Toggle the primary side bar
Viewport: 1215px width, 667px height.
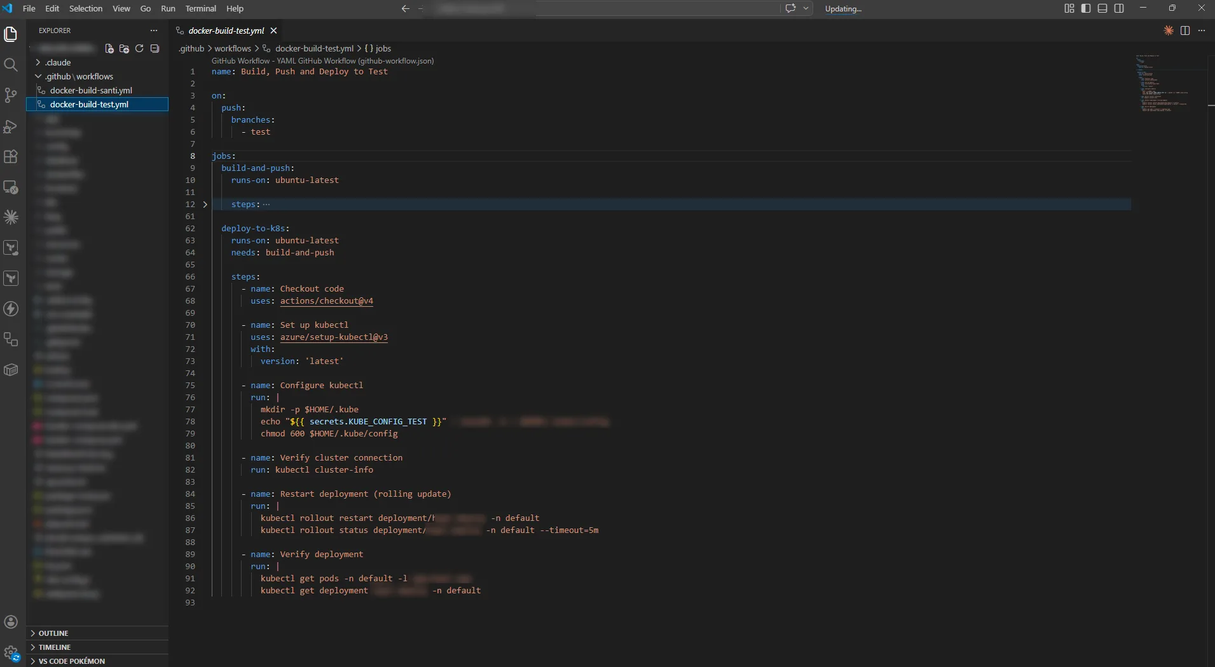1086,8
